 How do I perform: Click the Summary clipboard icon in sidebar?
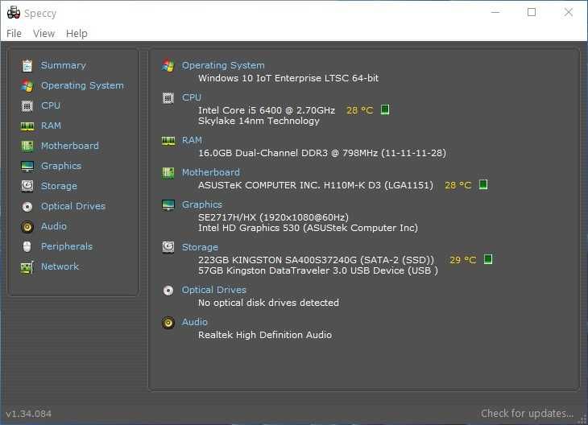coord(27,65)
